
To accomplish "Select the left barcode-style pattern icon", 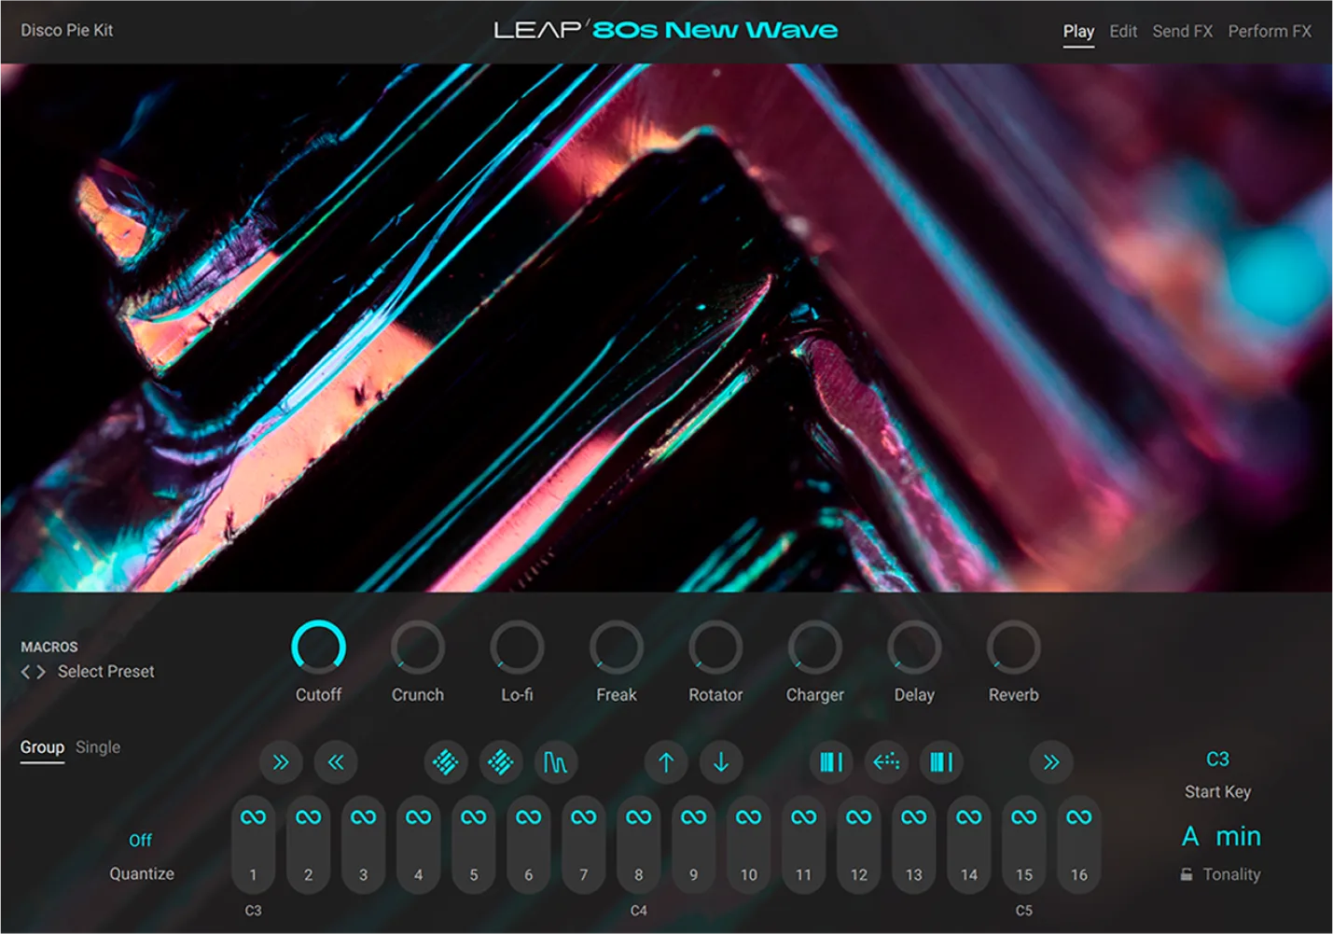I will (x=831, y=762).
